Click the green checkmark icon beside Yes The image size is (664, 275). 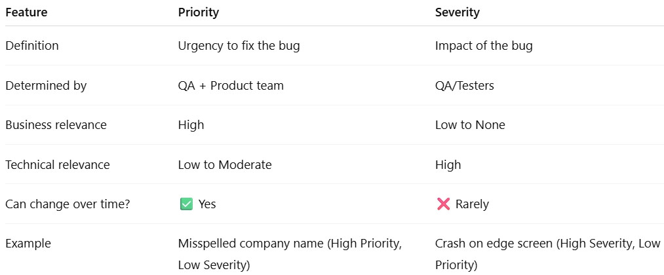click(x=186, y=204)
